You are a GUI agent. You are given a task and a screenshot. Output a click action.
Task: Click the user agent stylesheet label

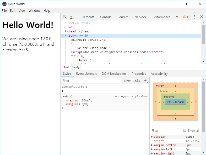pos(131,96)
